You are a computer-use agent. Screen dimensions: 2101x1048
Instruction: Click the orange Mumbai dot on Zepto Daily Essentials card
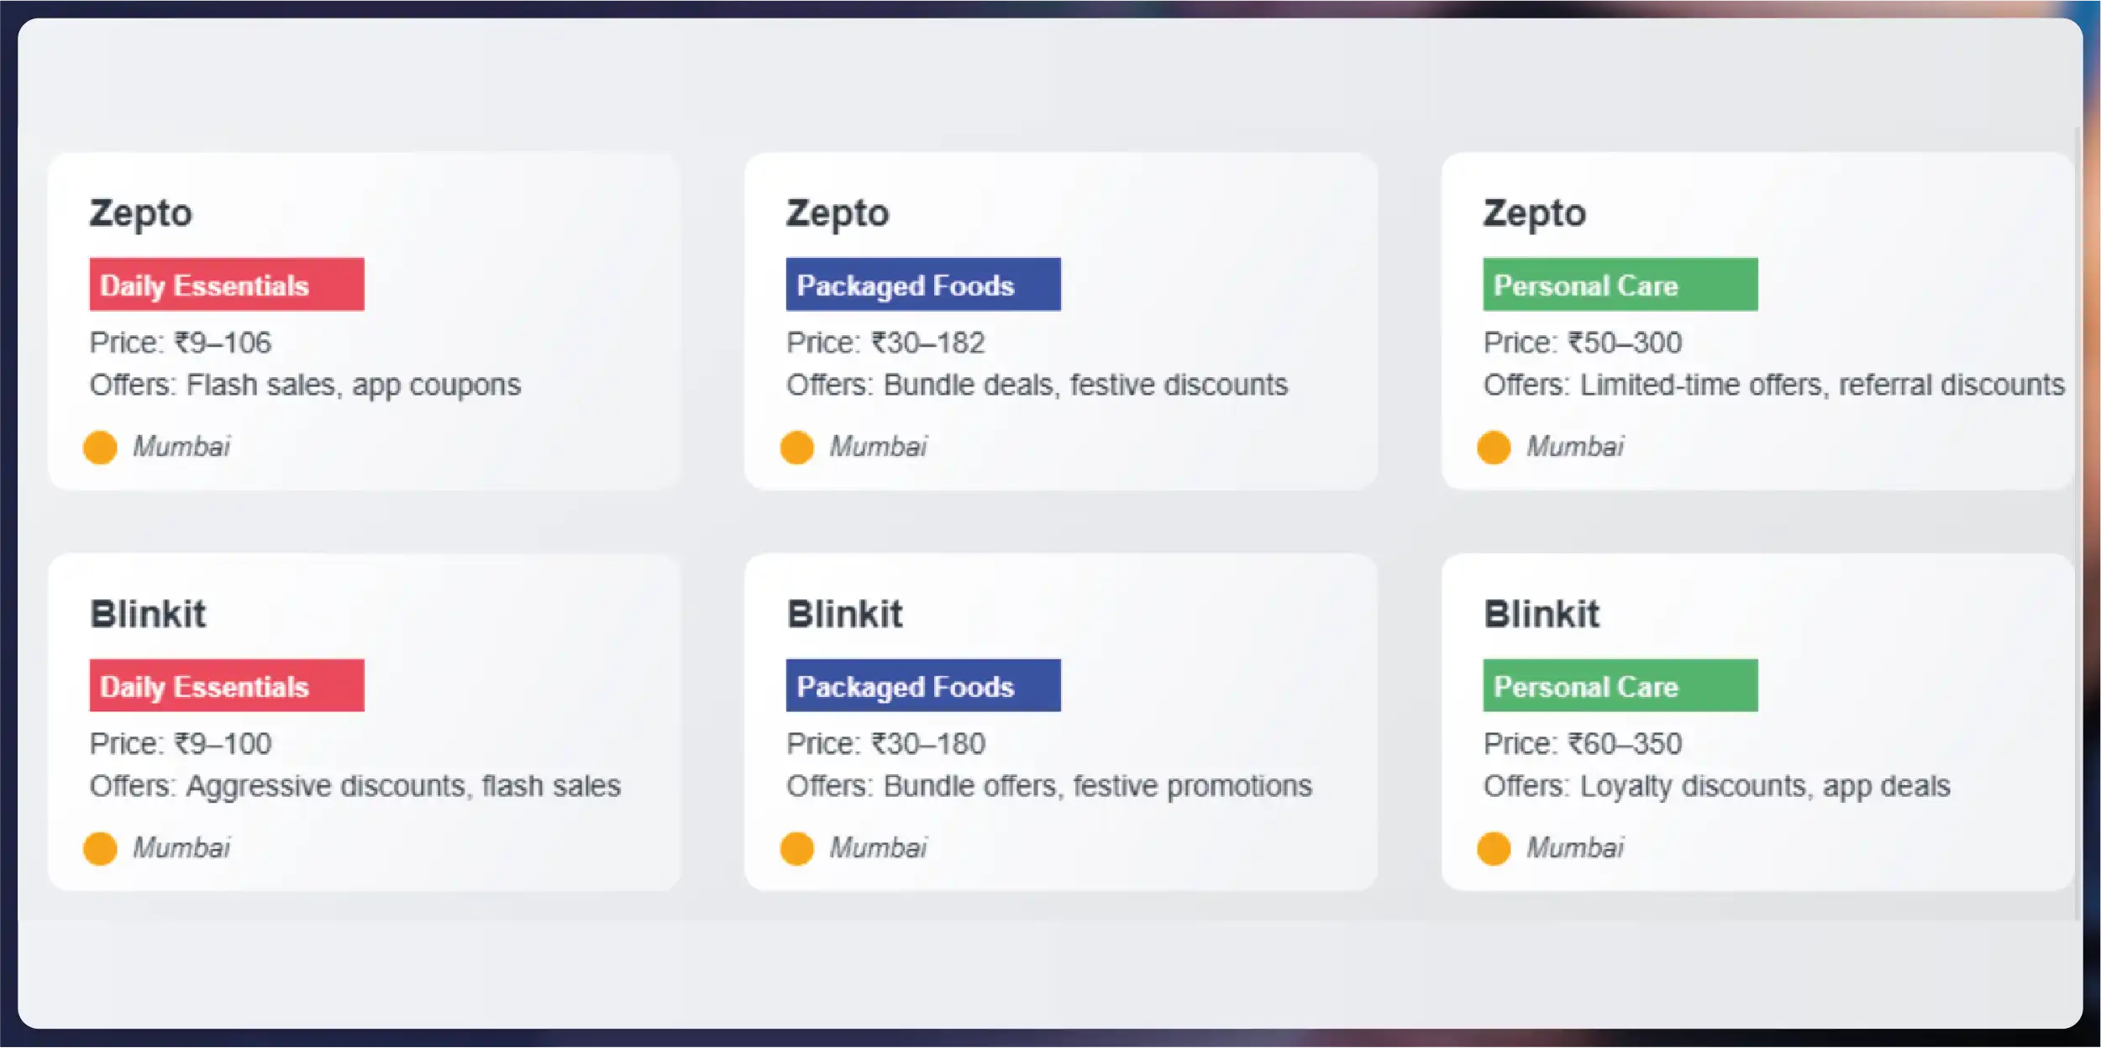pyautogui.click(x=100, y=447)
